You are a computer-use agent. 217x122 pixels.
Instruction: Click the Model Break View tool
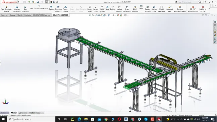[162, 9]
